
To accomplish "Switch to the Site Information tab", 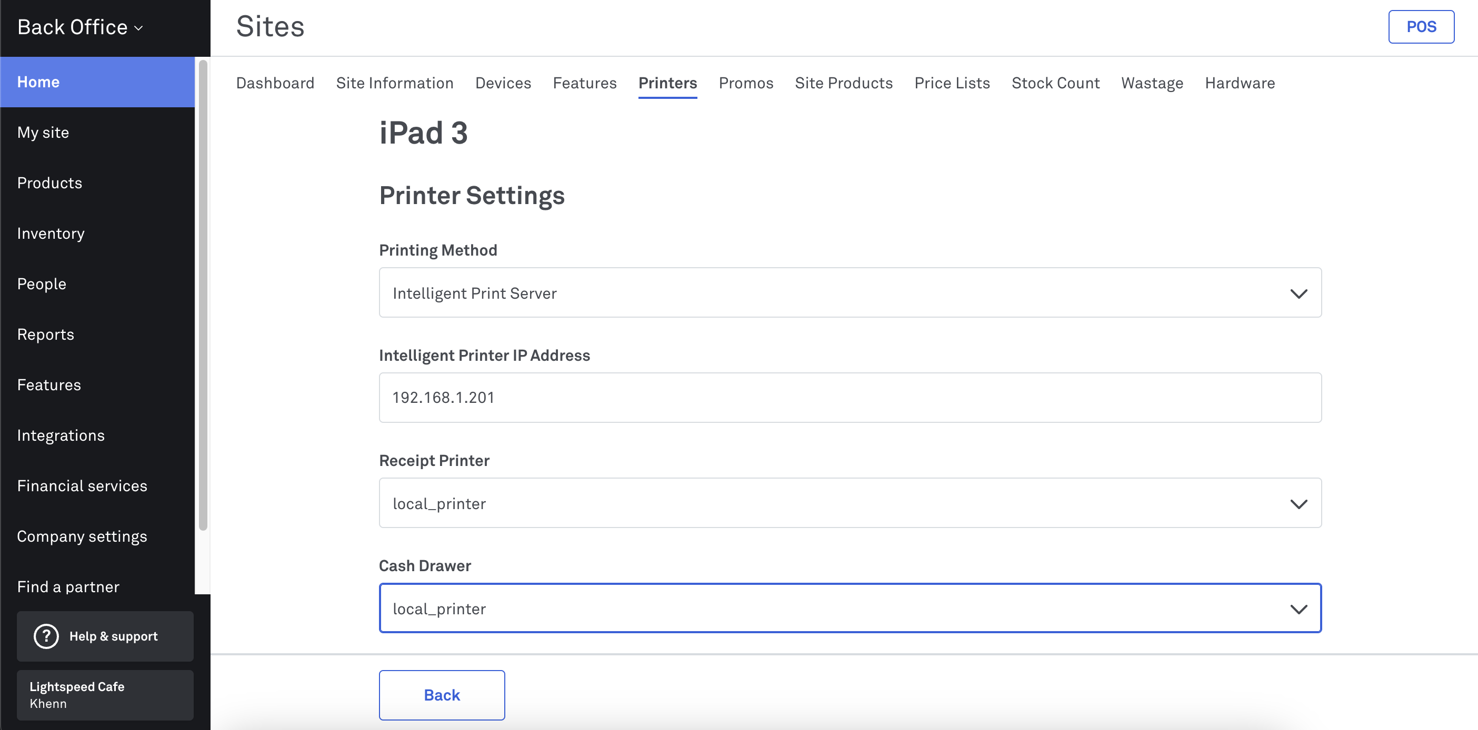I will tap(395, 83).
